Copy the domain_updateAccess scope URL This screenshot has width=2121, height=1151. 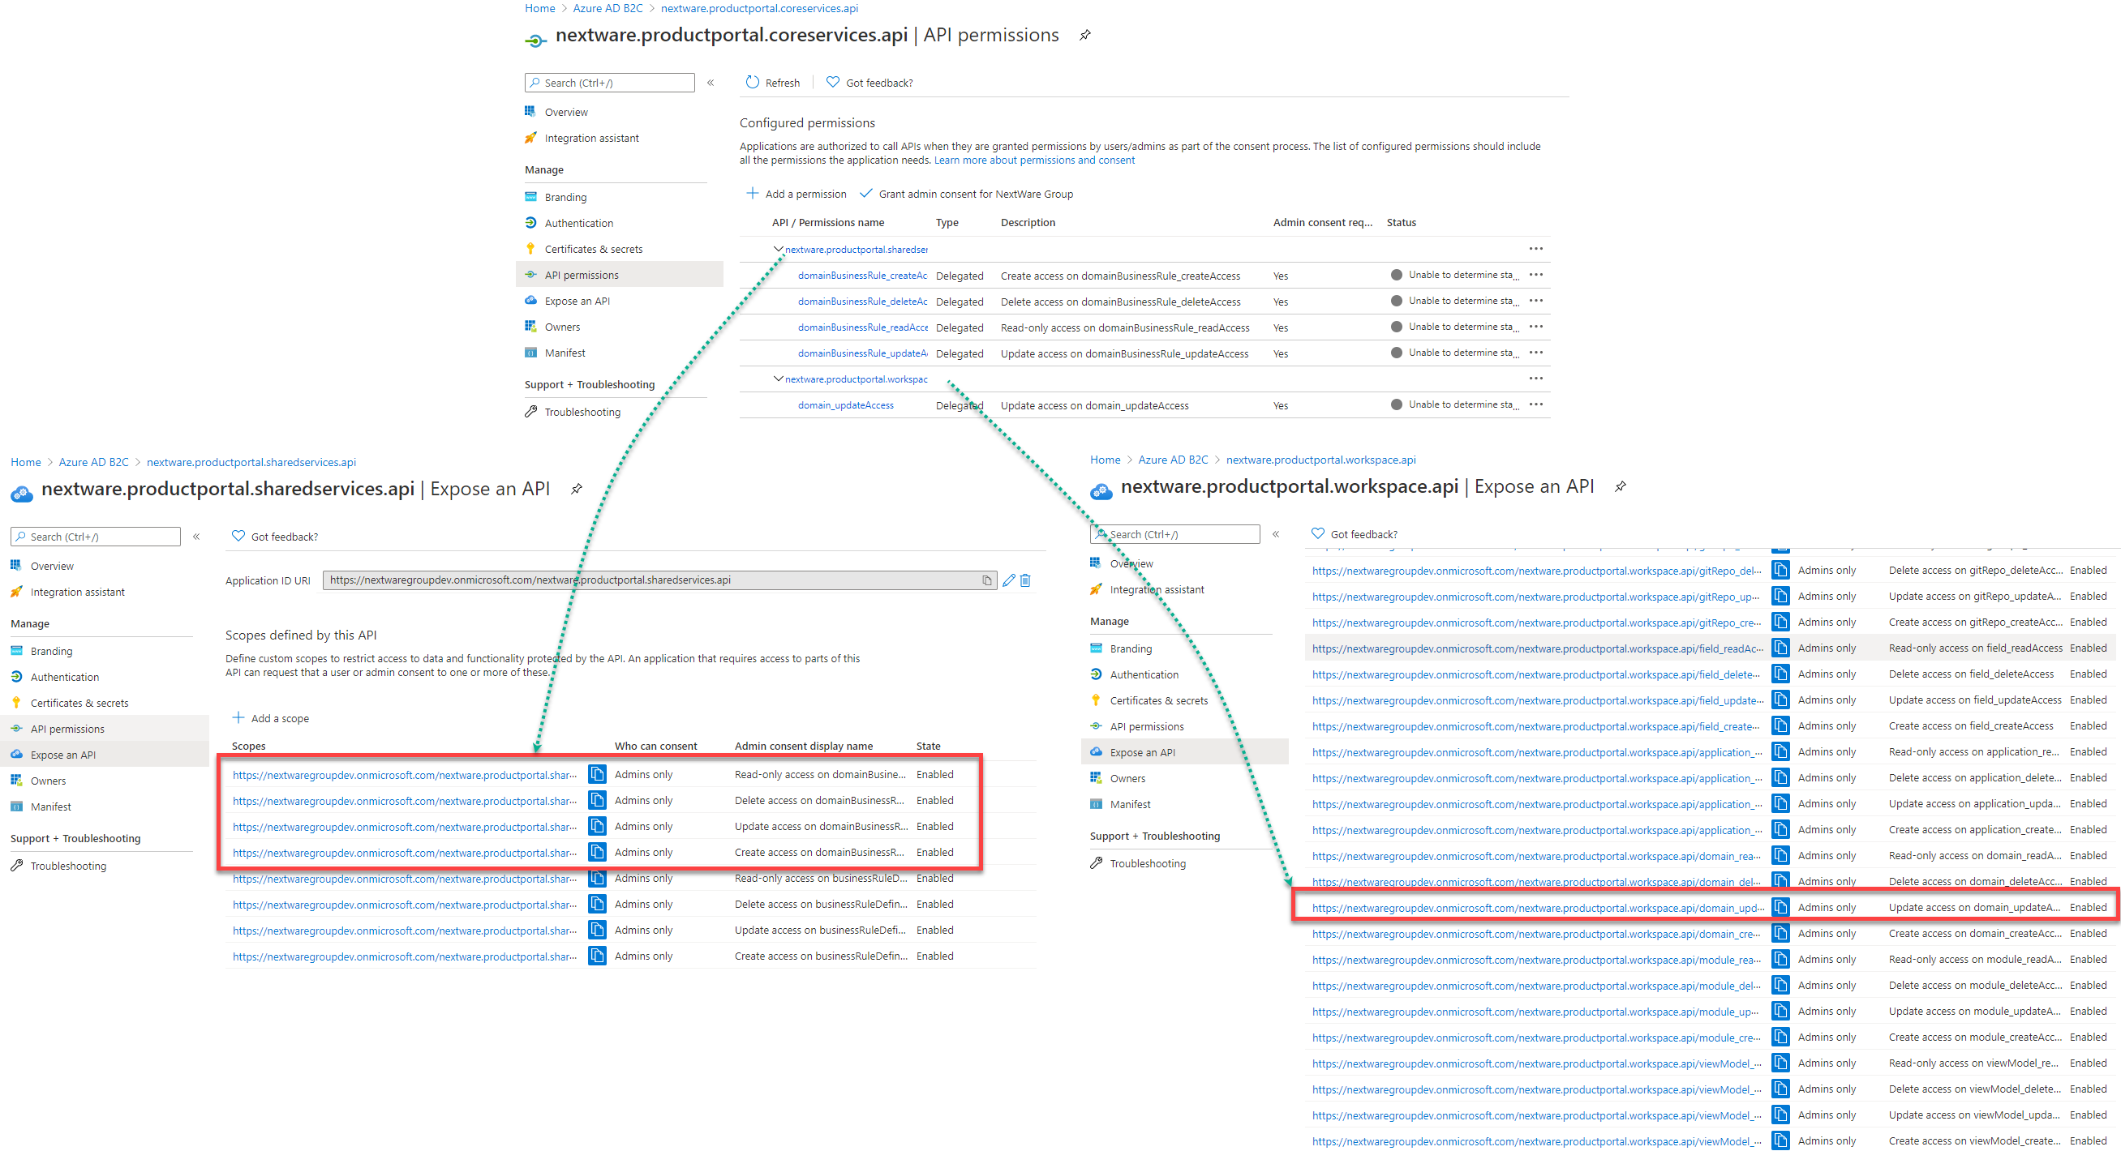[1780, 908]
